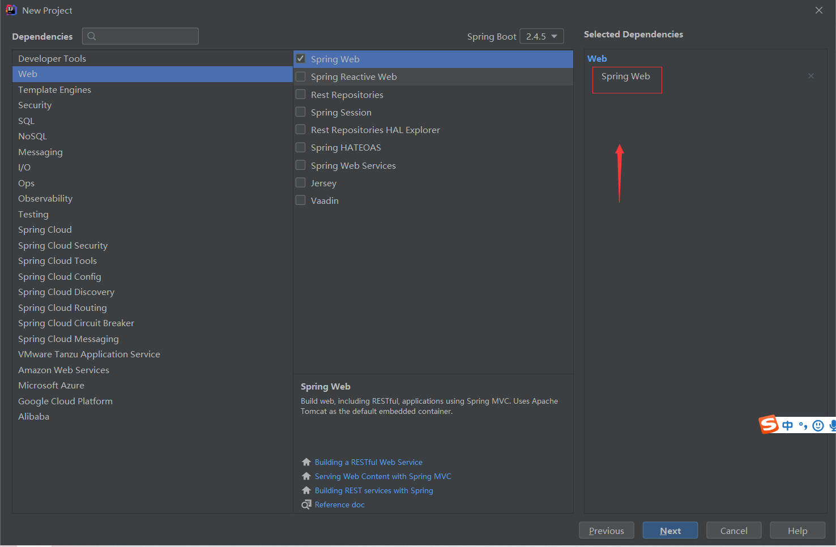Uncheck the Spring Web checkbox
This screenshot has height=547, width=836.
pos(301,59)
